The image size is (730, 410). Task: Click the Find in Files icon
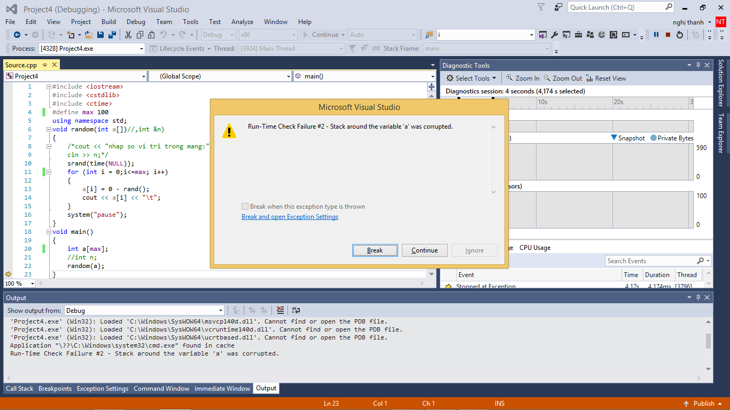pos(429,35)
